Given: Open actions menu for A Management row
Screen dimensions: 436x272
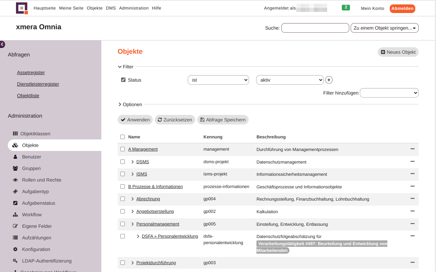Looking at the screenshot, I should click(412, 149).
